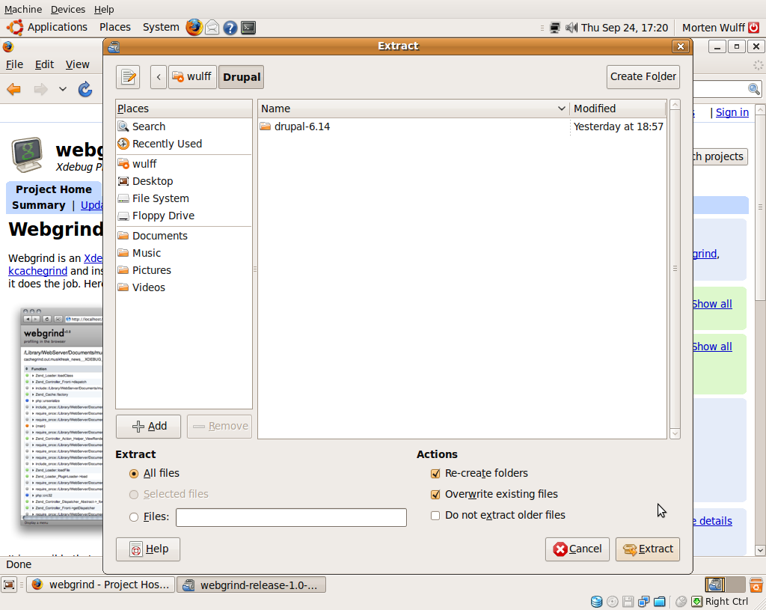Select Music in Places sidebar
The image size is (766, 610).
(x=184, y=253)
